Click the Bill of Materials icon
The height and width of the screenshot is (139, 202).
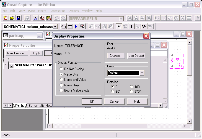click(189, 18)
